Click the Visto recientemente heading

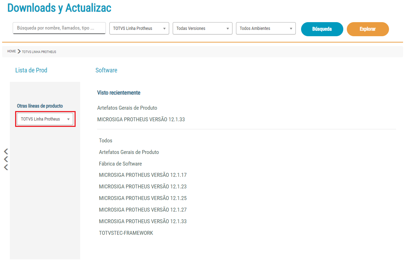coord(119,93)
